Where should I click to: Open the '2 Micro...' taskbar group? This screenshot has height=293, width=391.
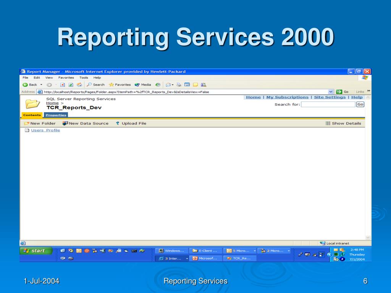pos(274,251)
